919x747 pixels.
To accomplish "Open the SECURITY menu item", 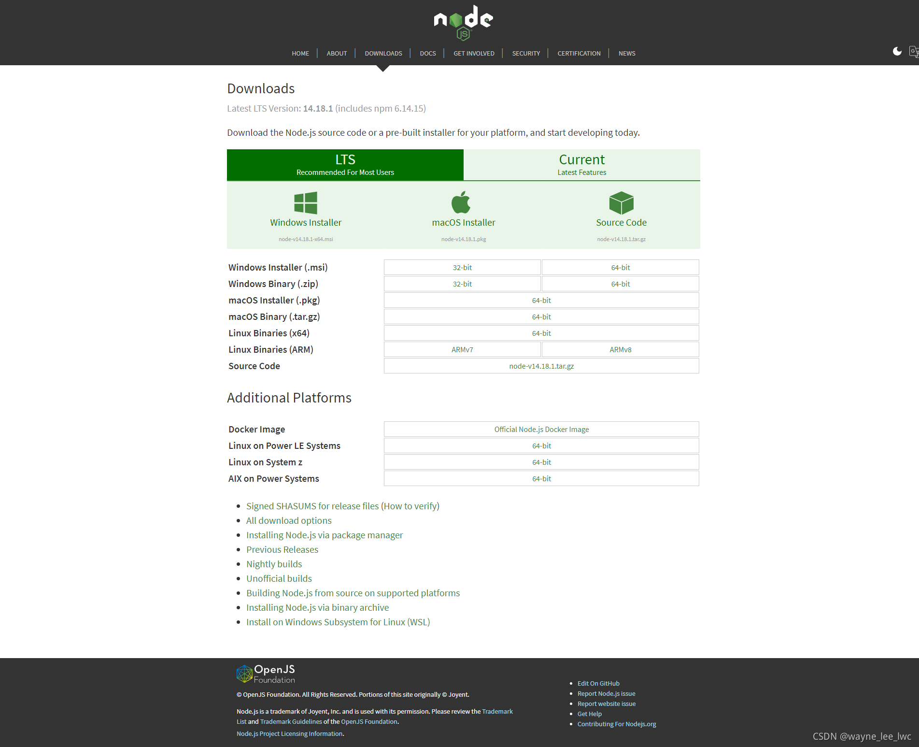I will [526, 54].
